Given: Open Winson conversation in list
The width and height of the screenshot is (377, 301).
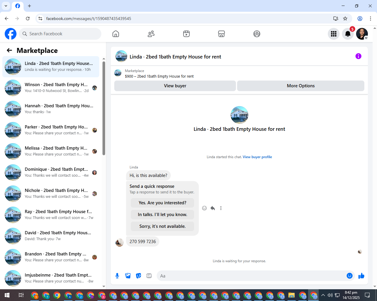Looking at the screenshot, I should click(51, 88).
